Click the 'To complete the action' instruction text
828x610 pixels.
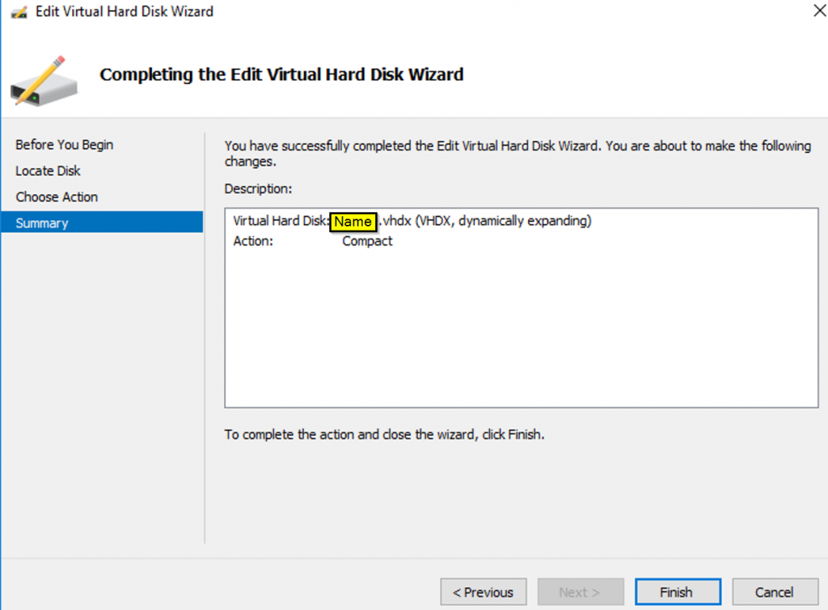(x=384, y=434)
